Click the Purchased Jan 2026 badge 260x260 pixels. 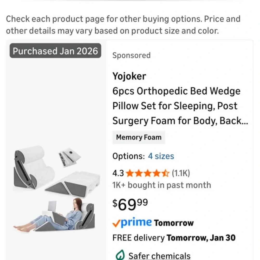[55, 51]
